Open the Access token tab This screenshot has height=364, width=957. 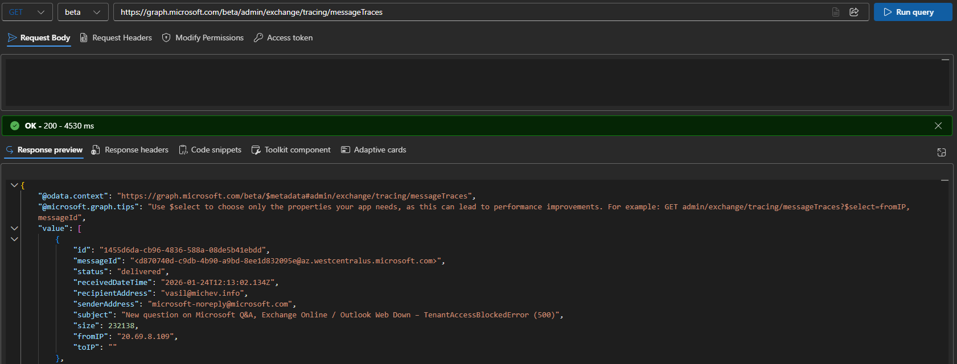click(x=284, y=38)
